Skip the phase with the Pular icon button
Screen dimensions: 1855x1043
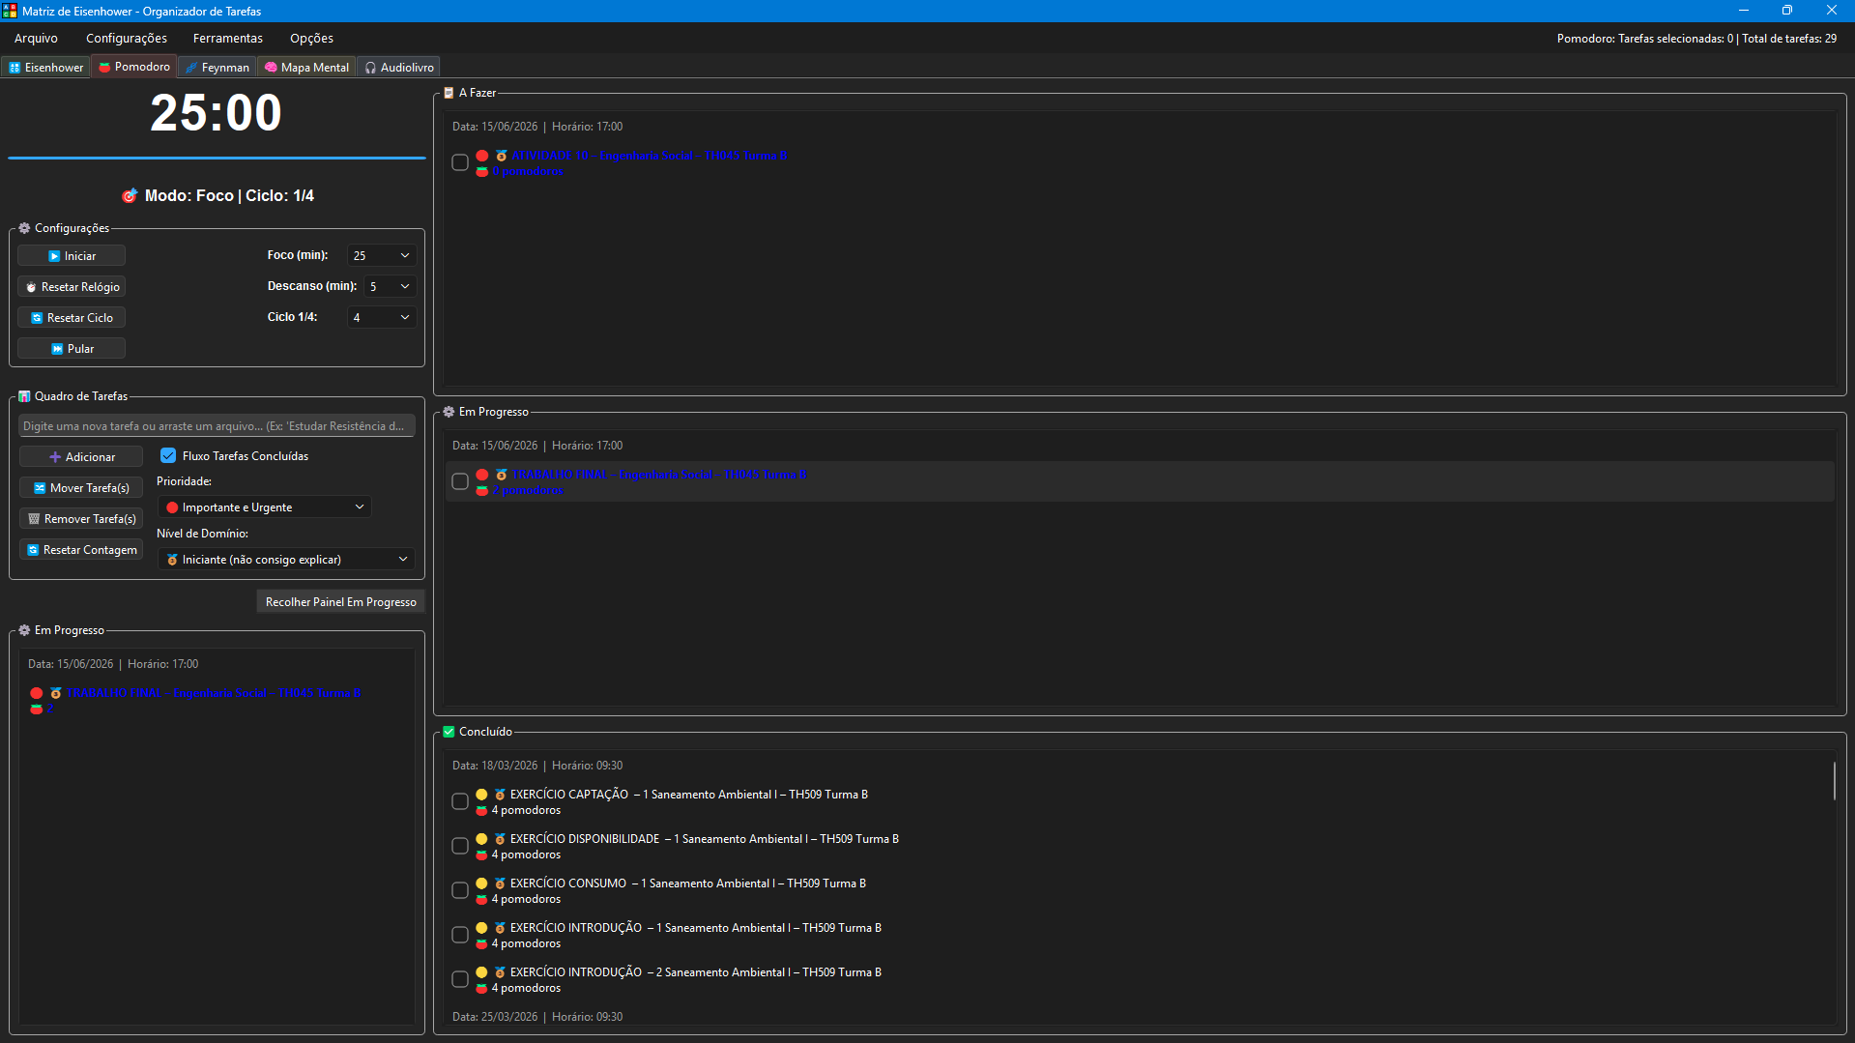[72, 349]
